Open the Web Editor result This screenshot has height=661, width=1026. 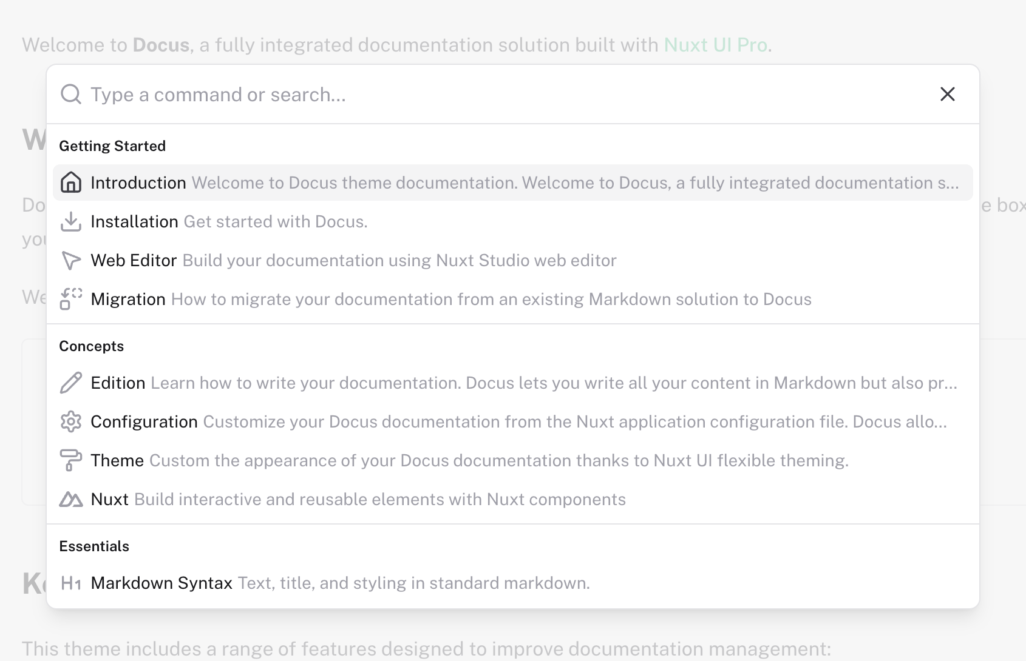(134, 260)
